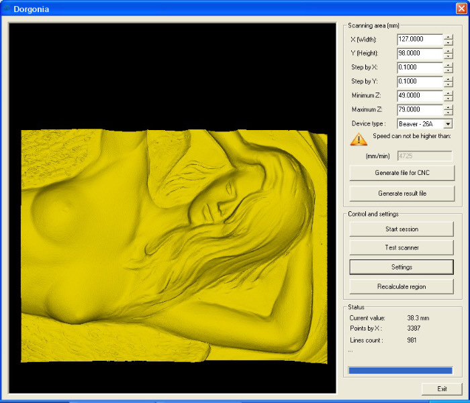
Task: Start a scanning session
Action: (x=402, y=229)
